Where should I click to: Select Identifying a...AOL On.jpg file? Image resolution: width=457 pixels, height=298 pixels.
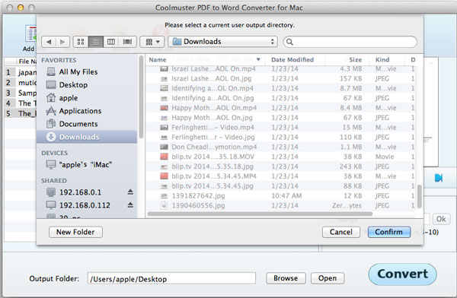coord(280,98)
